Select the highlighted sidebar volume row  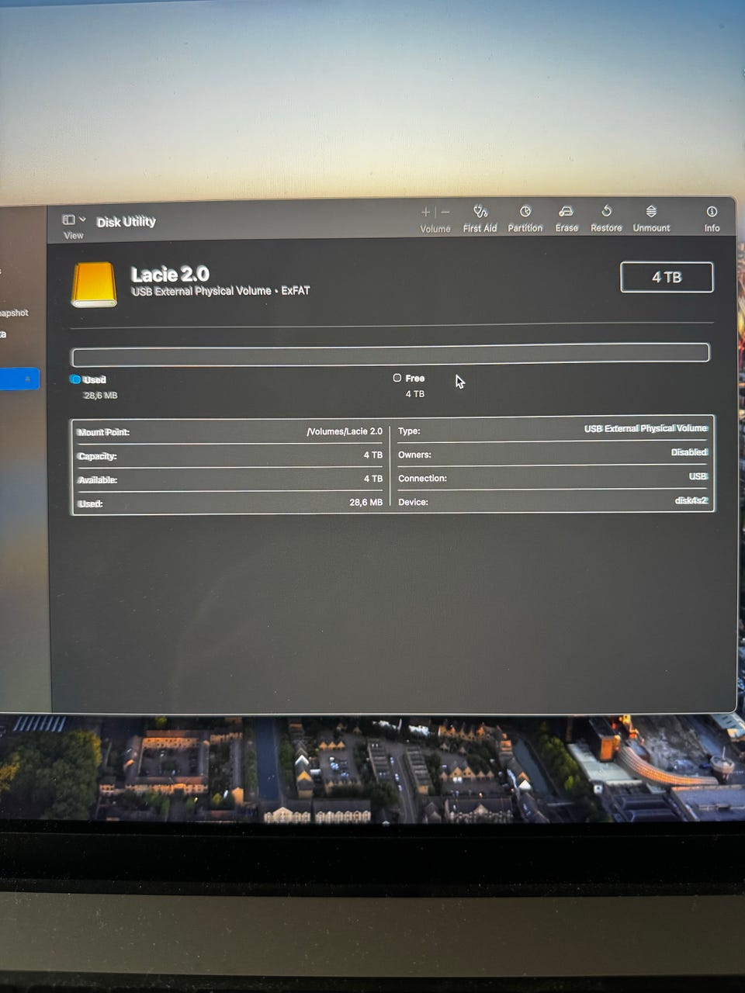point(19,379)
